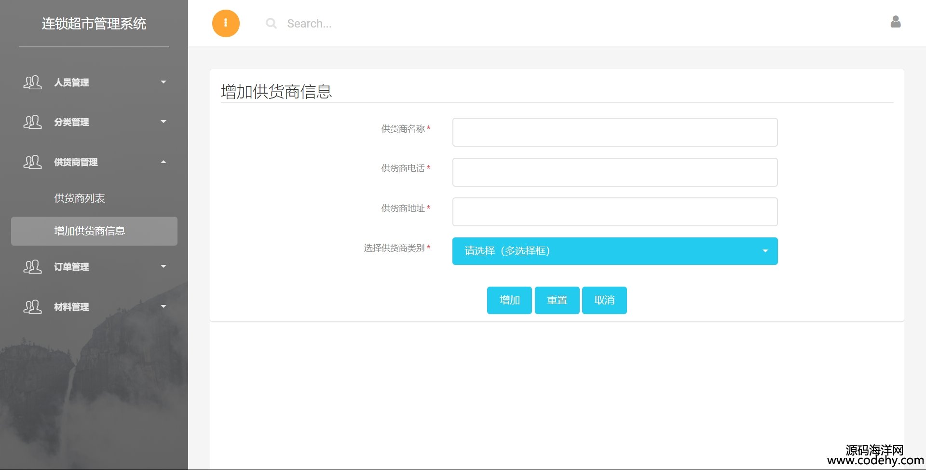Viewport: 926px width, 470px height.
Task: Open the 供货商列表 submenu item
Action: (x=80, y=198)
